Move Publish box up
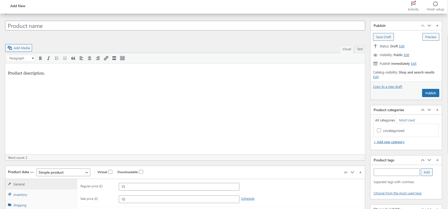Image resolution: width=448 pixels, height=209 pixels. tap(423, 26)
